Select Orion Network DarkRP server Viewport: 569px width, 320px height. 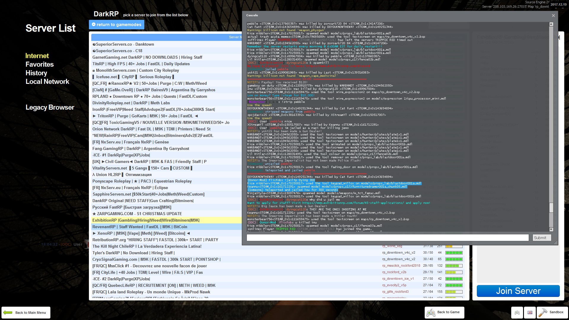(x=167, y=129)
